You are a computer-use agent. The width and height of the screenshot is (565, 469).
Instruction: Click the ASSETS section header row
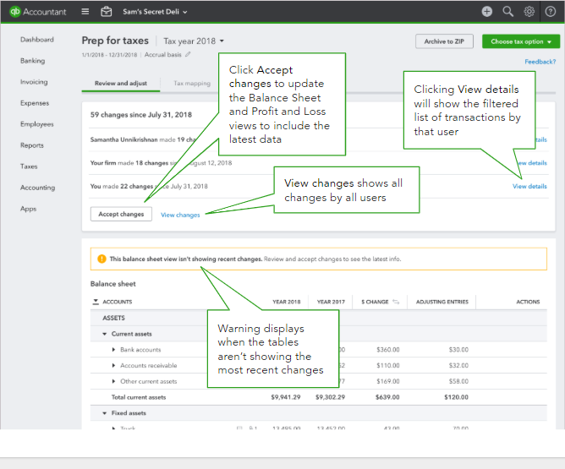[319, 318]
